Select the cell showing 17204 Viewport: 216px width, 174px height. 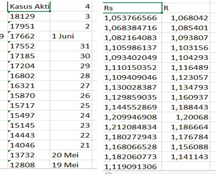tap(29, 66)
